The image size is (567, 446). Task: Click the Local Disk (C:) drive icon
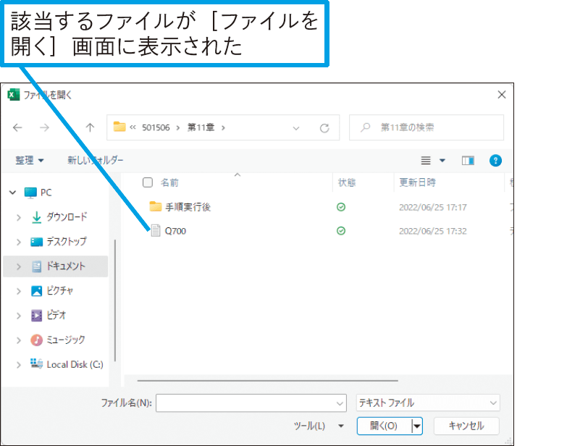coord(36,363)
